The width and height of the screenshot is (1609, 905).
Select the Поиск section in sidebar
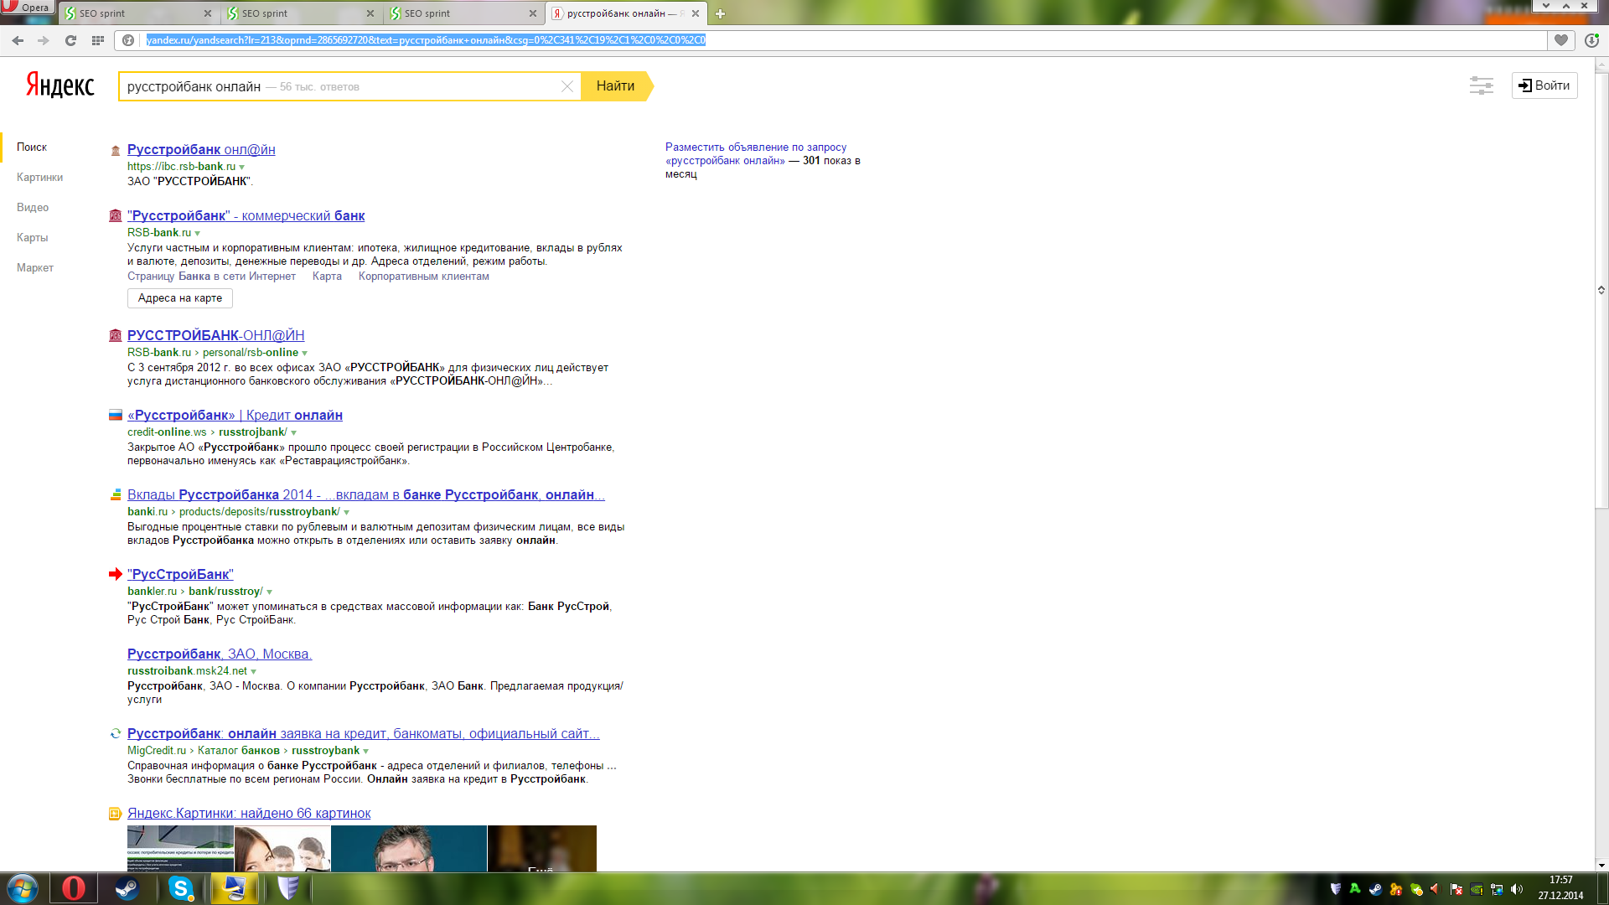point(32,147)
